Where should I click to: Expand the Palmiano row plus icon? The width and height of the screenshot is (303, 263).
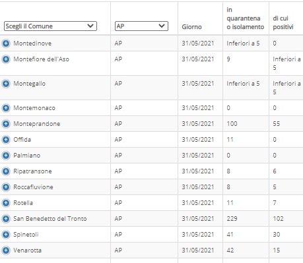[x=6, y=156]
